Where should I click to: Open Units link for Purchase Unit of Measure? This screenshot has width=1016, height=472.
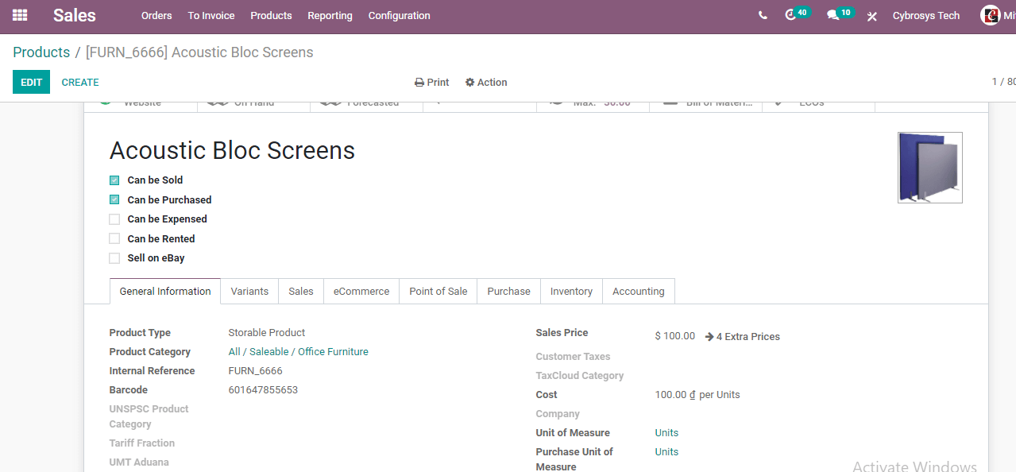pyautogui.click(x=666, y=452)
